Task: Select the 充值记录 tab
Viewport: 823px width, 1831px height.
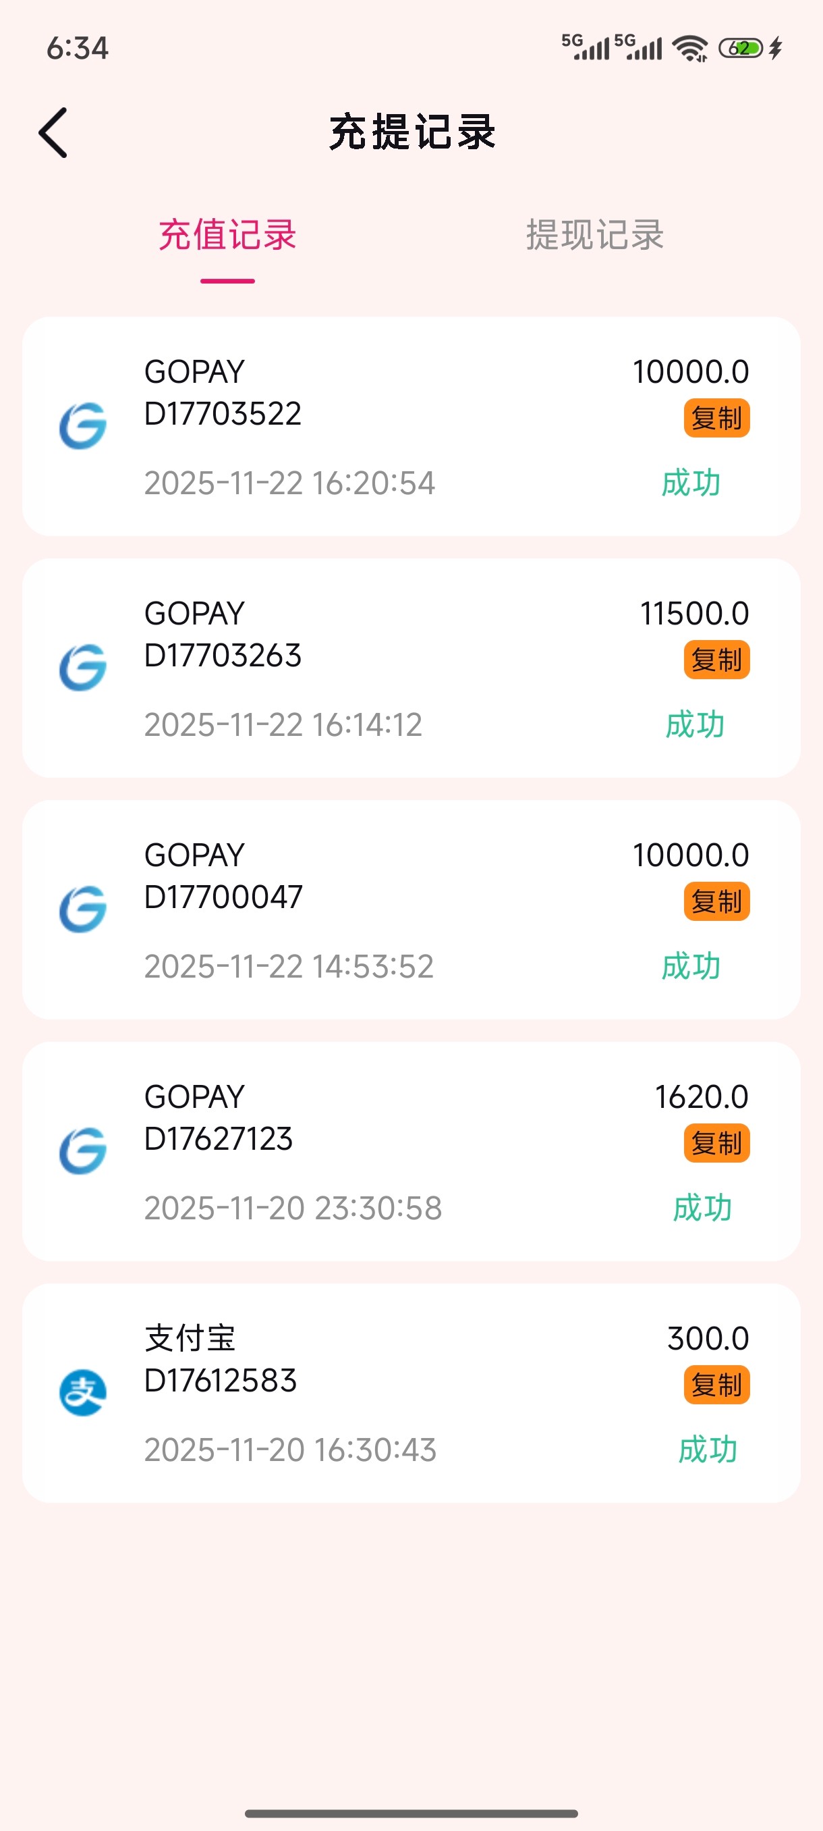Action: coord(227,235)
